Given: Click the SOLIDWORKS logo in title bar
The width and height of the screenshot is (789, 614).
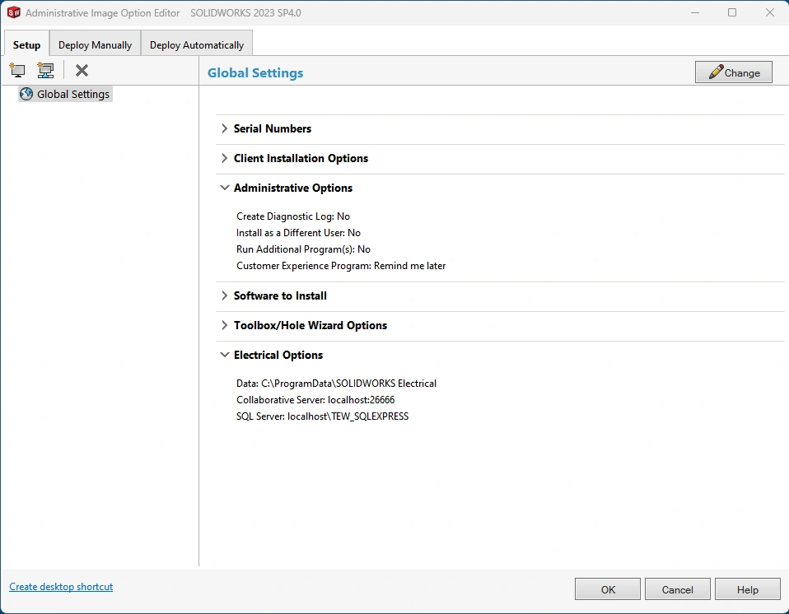Looking at the screenshot, I should (x=13, y=13).
